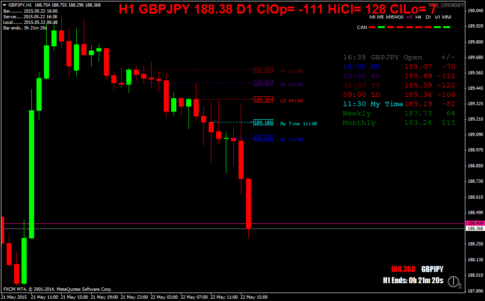Switch to the D1 timeframe label
The image size is (485, 301).
pyautogui.click(x=428, y=17)
